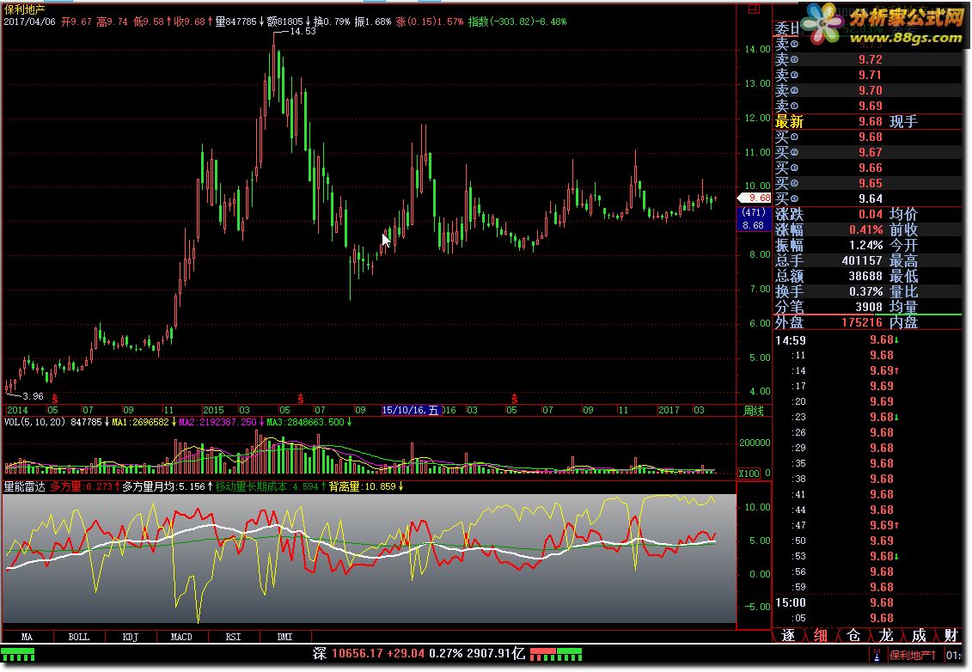Viewport: 972px width, 672px height.
Task: Click the MA3:2848663.500 label
Action: click(306, 422)
